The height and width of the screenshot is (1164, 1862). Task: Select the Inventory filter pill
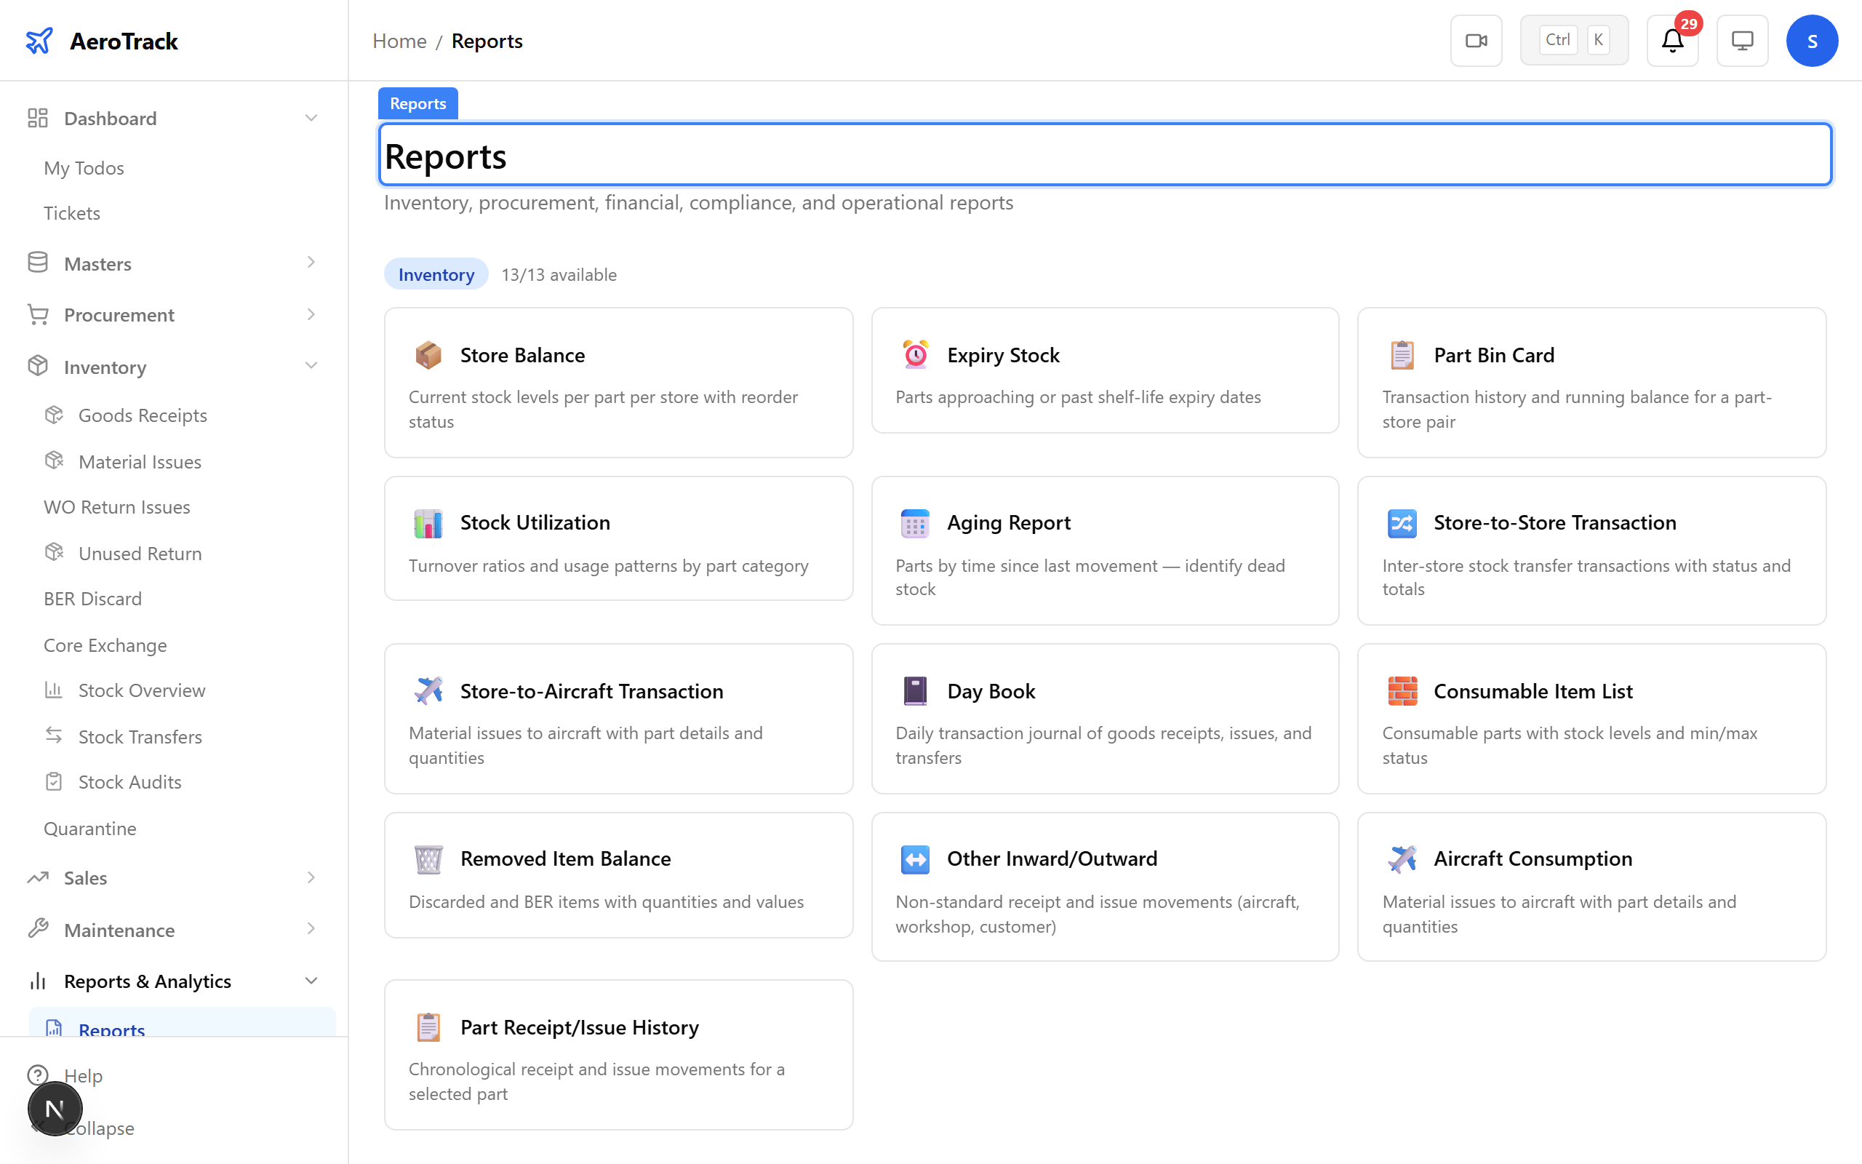436,274
